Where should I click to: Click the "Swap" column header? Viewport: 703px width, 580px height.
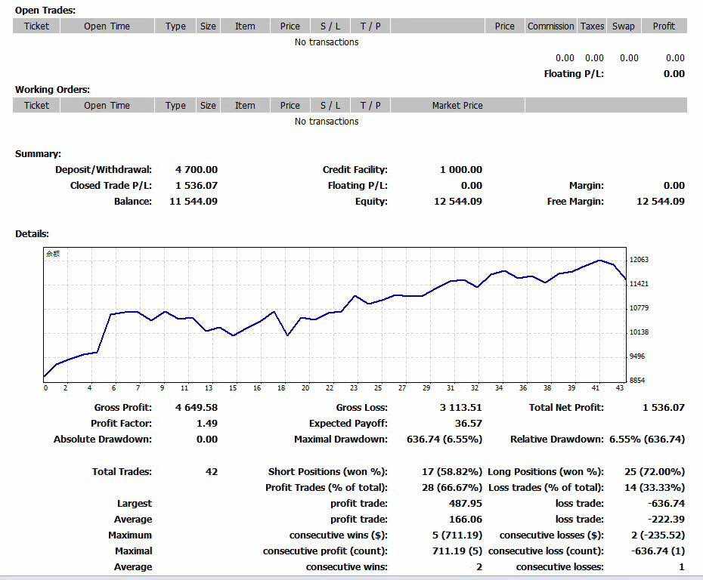tap(623, 26)
